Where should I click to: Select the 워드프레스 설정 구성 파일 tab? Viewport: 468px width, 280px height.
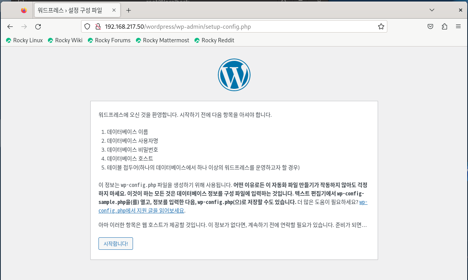click(x=76, y=10)
